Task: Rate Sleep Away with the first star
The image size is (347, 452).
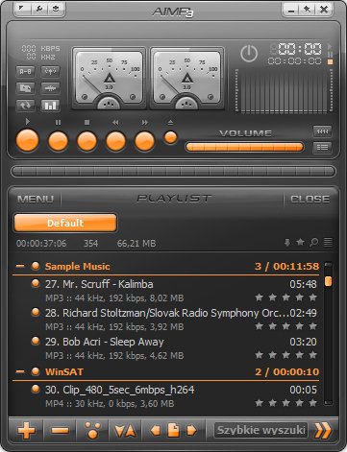Action: [x=259, y=355]
